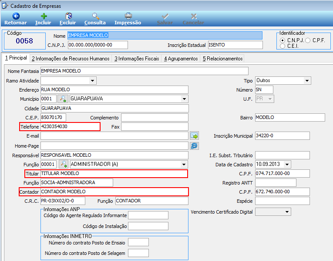
Task: Click the Consulta button label
Action: point(95,23)
